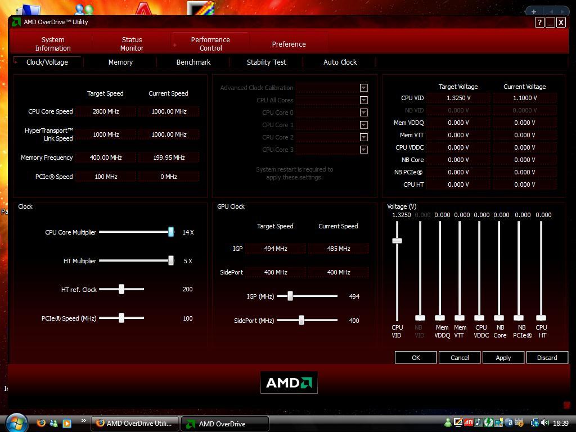Expand the Advanced Clock Calibration dropdown
The width and height of the screenshot is (576, 432).
[x=364, y=88]
